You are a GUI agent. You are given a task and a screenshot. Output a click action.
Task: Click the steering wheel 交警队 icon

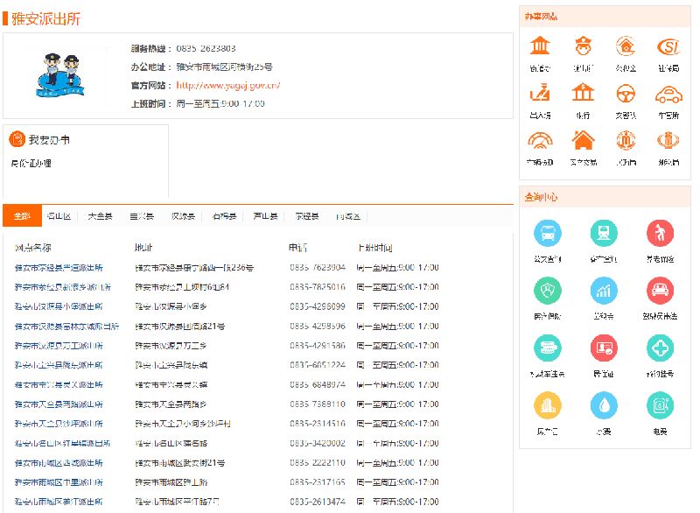(x=626, y=93)
